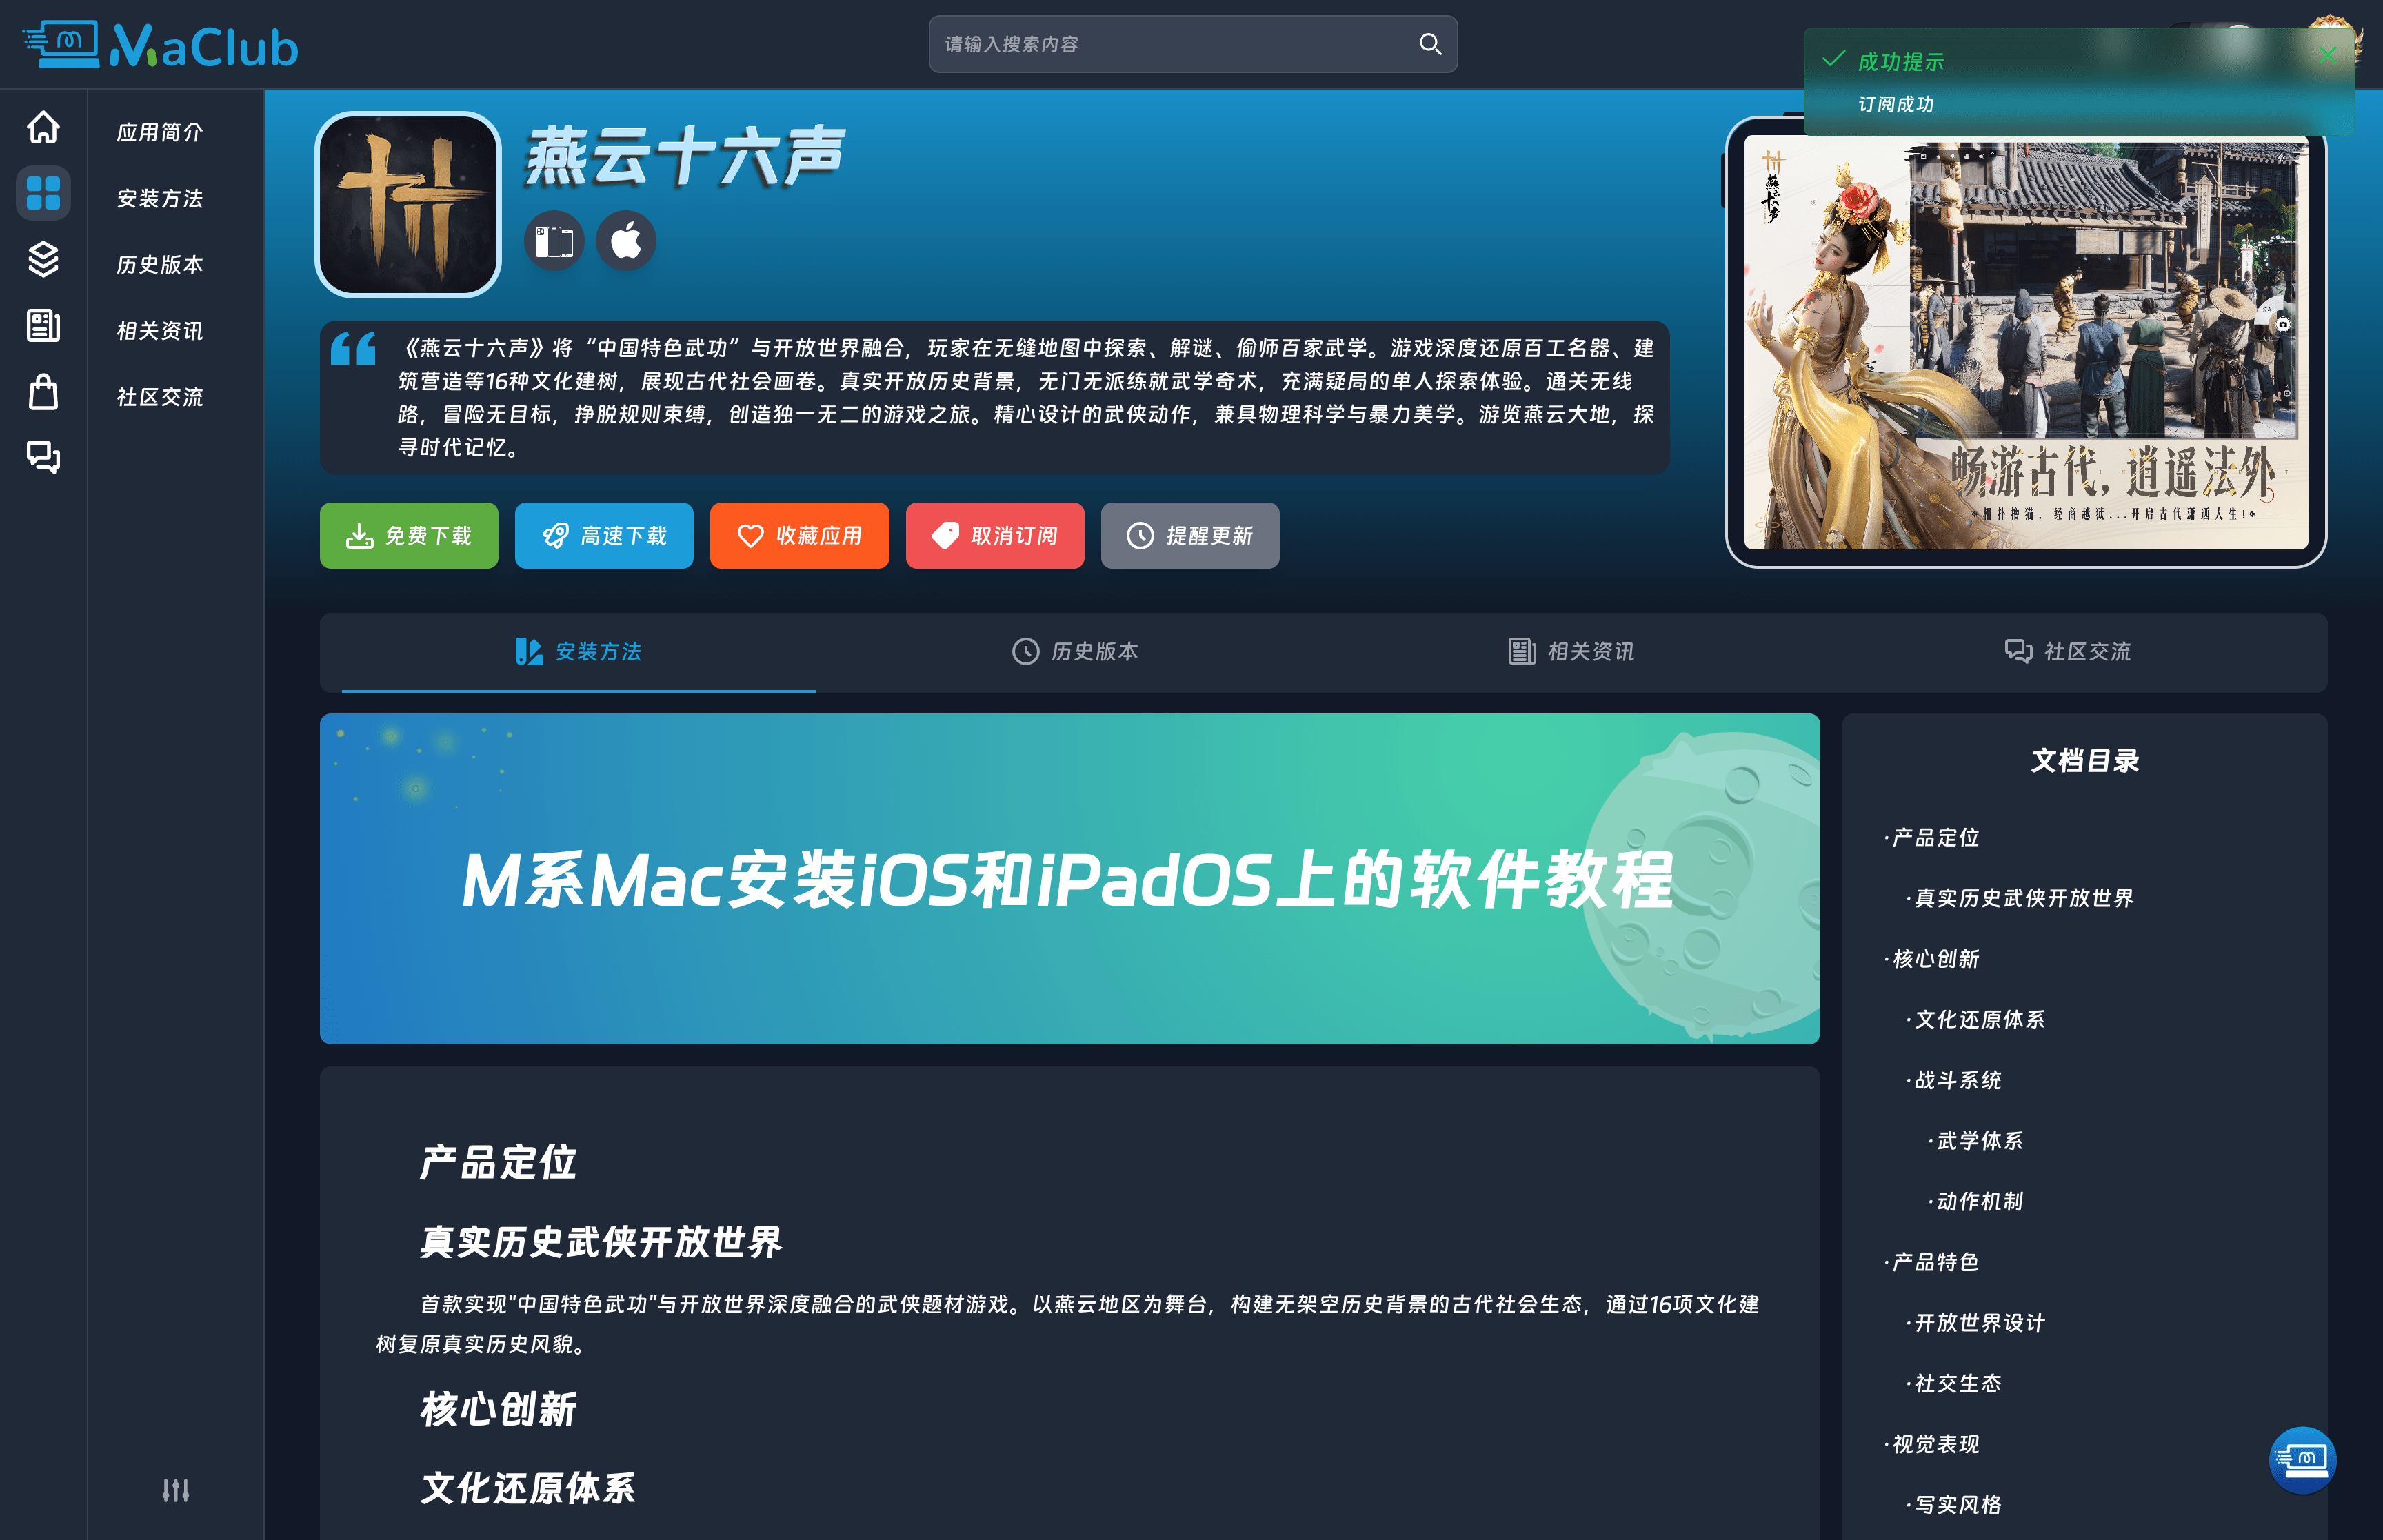
Task: Open the shopping bag sidebar icon
Action: pyautogui.click(x=43, y=392)
